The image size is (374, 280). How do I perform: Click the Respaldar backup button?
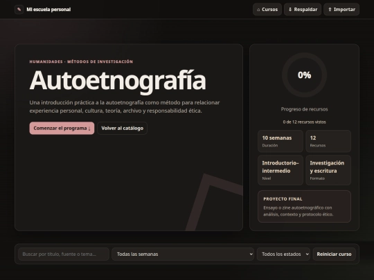point(303,10)
